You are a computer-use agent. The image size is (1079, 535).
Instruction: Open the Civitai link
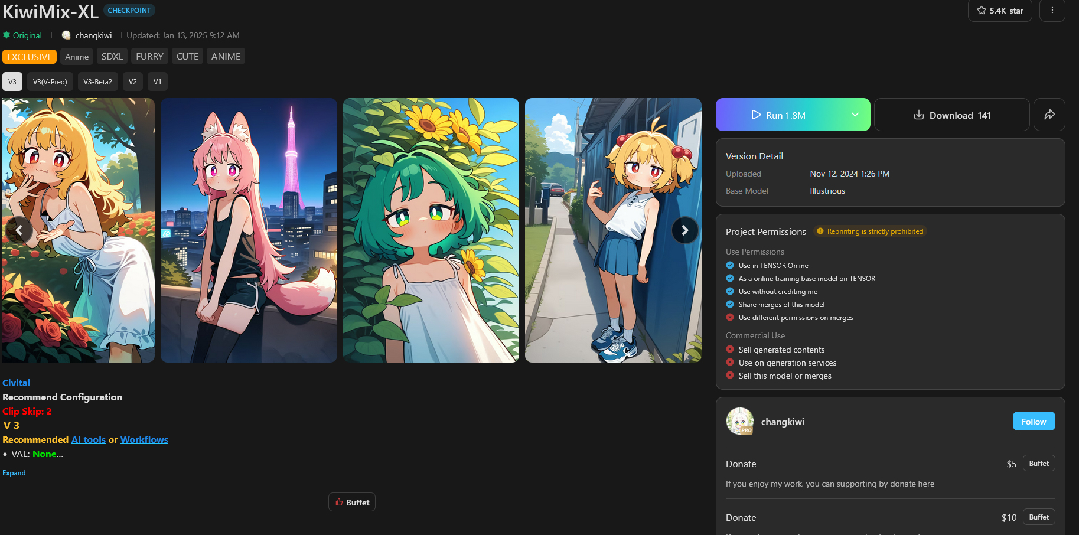point(16,383)
